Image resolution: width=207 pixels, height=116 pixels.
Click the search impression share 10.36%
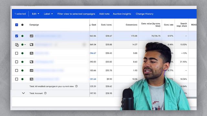(183, 79)
